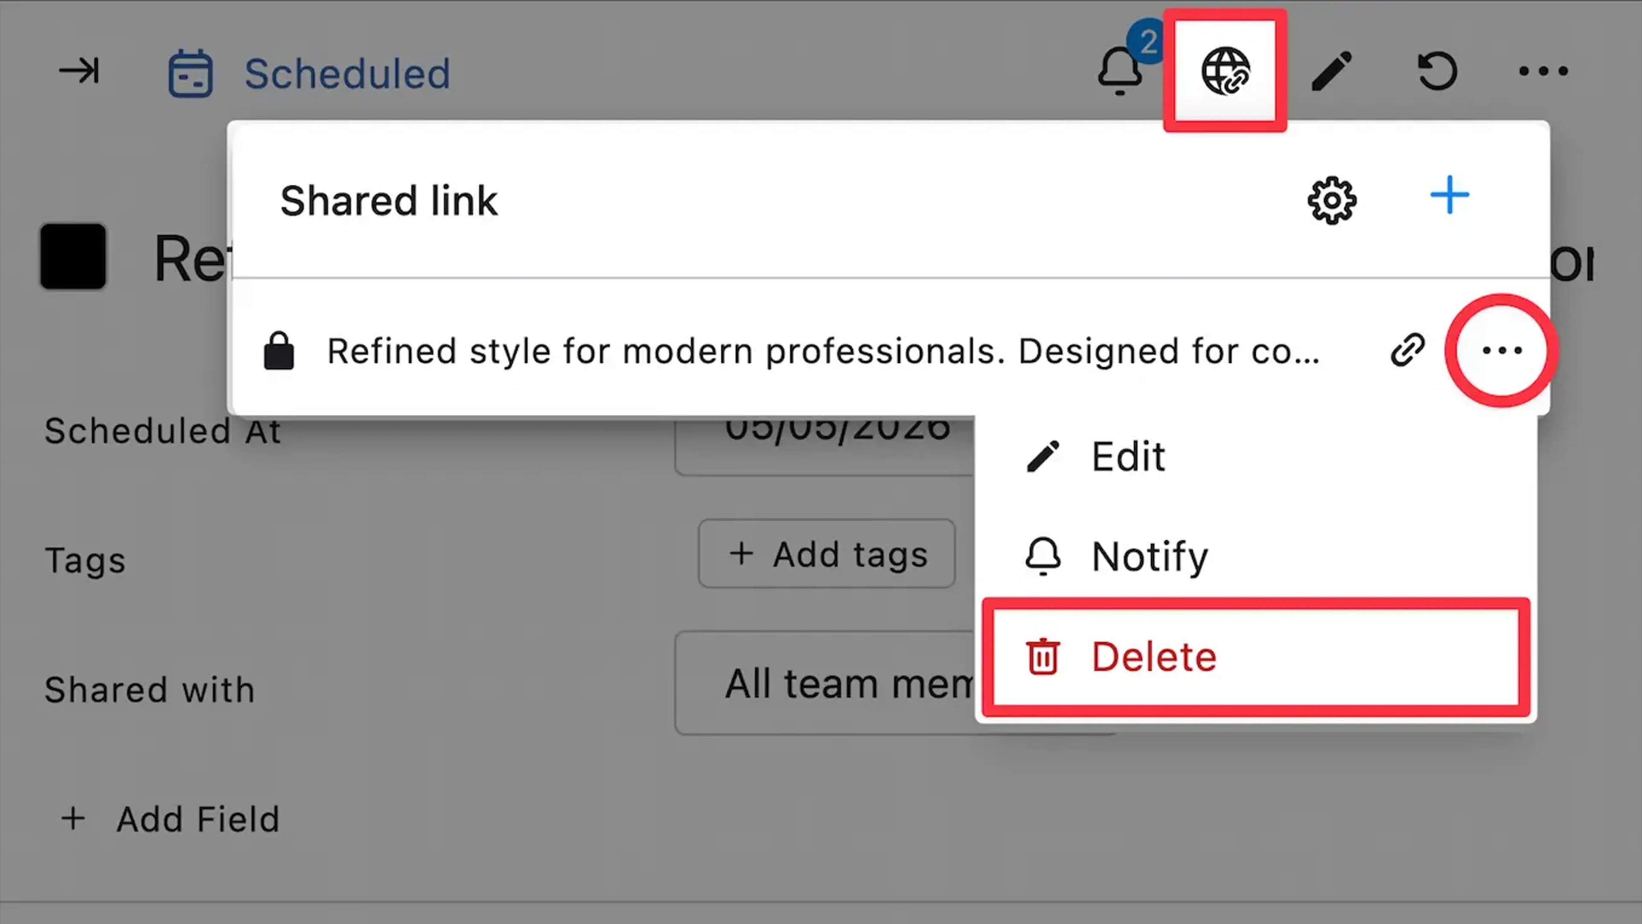Open shared link settings gear

pos(1332,200)
